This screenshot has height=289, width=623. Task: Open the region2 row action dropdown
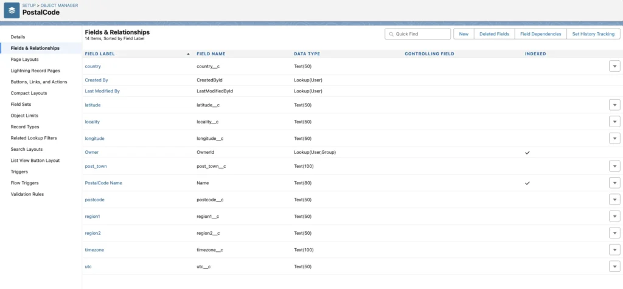pyautogui.click(x=614, y=233)
